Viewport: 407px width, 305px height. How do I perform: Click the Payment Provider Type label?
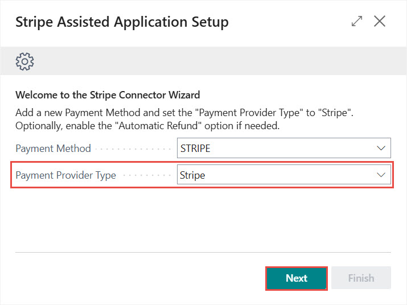pos(65,175)
